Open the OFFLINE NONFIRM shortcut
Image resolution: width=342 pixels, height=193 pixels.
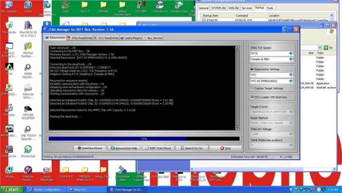click(x=28, y=112)
